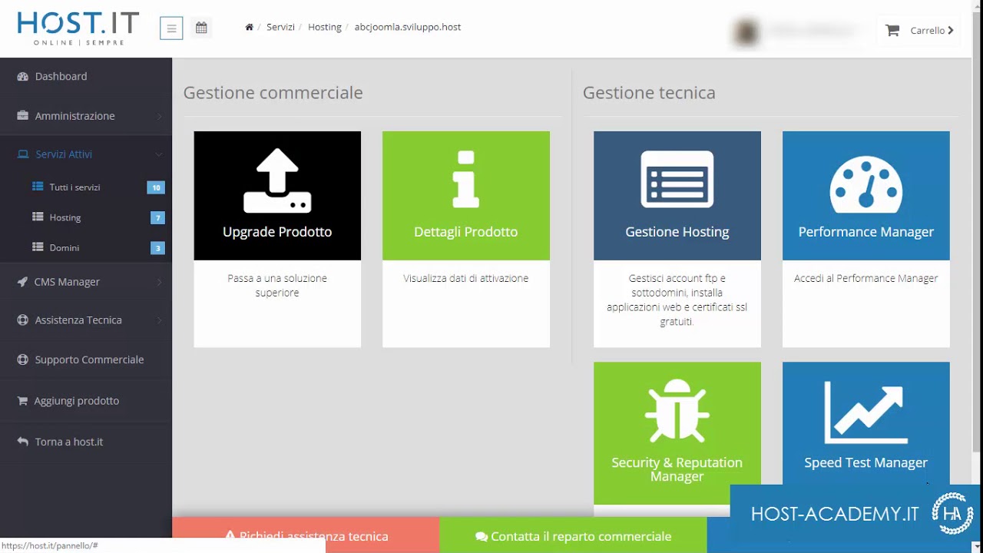Expand the Amministrazione chevron

[x=159, y=116]
